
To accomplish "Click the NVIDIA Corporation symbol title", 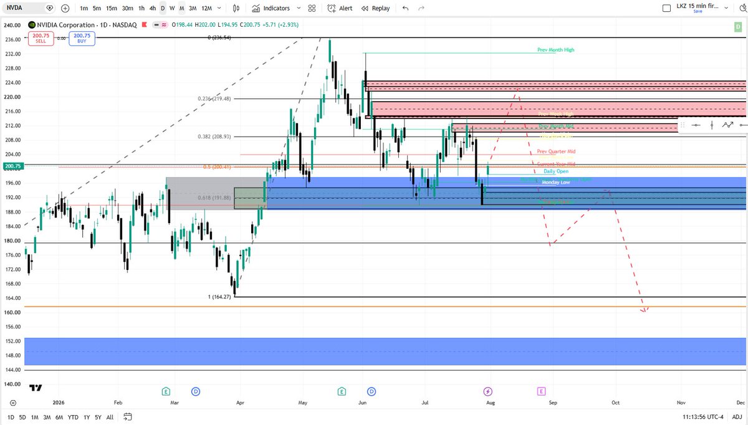I will [x=66, y=26].
